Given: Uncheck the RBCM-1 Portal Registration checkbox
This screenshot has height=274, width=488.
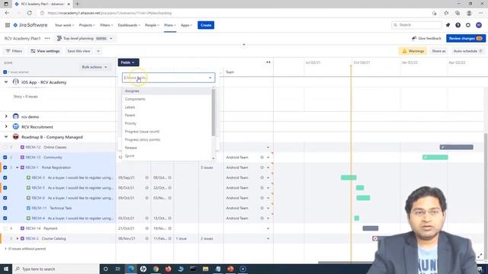Looking at the screenshot, I should (x=5, y=167).
